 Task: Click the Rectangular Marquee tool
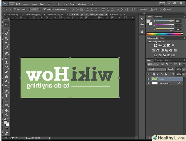pyautogui.click(x=7, y=29)
